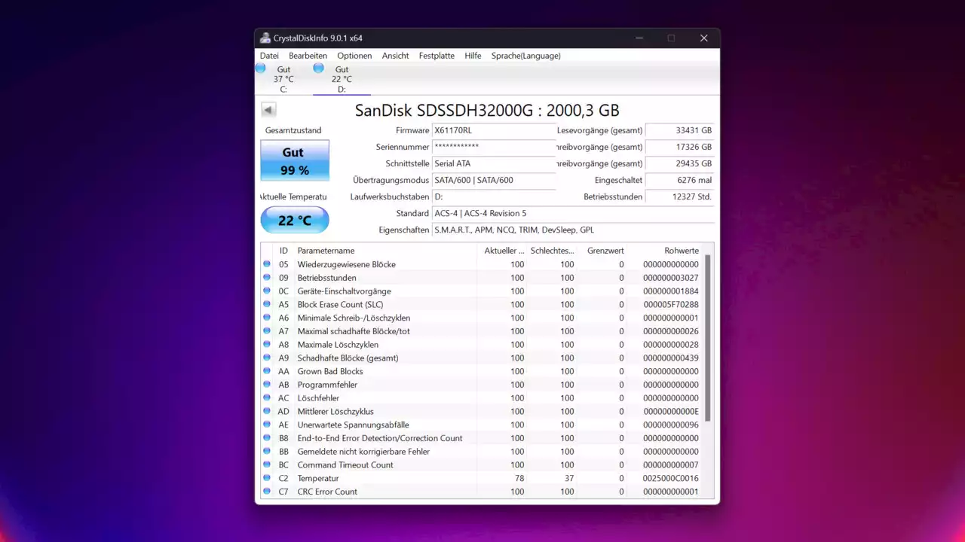Image resolution: width=965 pixels, height=542 pixels.
Task: Click status icon for End-to-End Error Detection row
Action: 267,438
